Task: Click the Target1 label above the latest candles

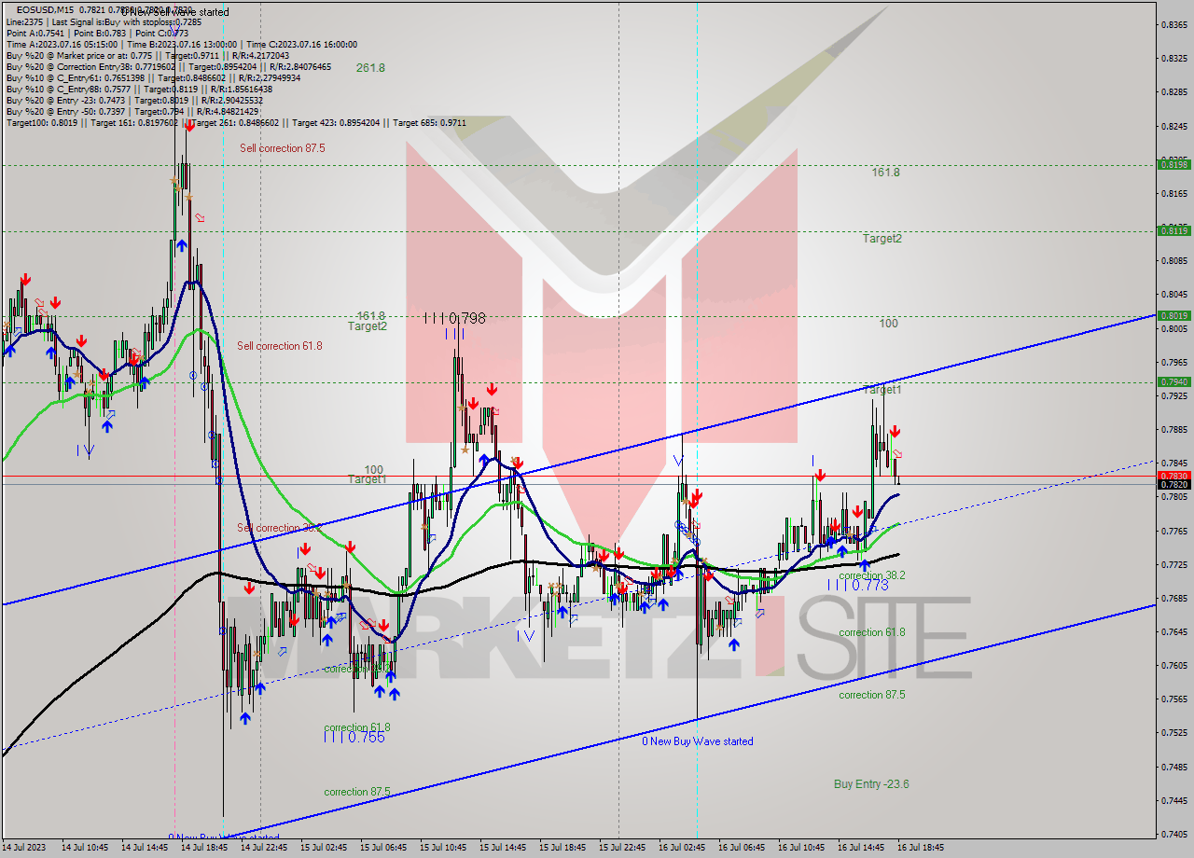Action: point(882,390)
